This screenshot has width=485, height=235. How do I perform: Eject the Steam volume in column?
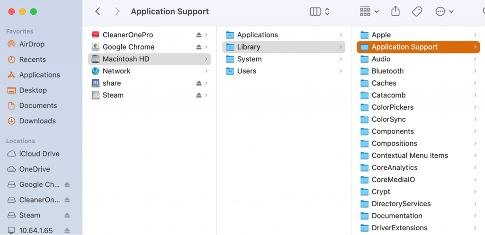[199, 96]
